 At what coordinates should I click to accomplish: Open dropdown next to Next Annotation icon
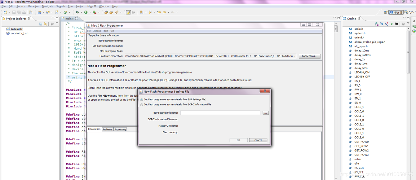[x=146, y=12]
